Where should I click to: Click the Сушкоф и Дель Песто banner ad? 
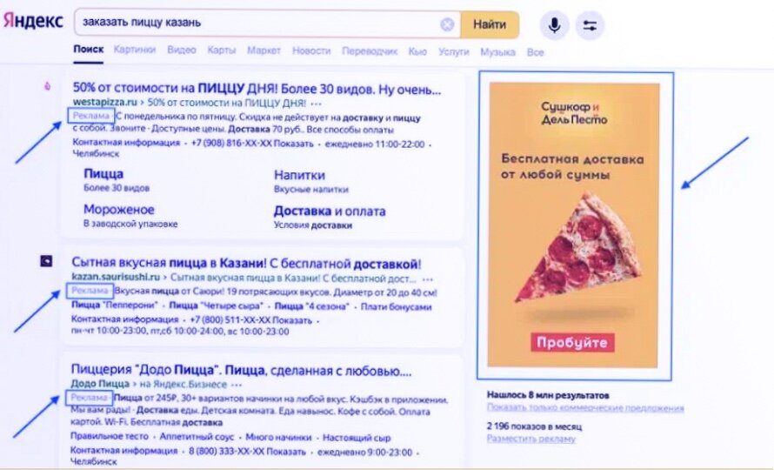click(574, 225)
